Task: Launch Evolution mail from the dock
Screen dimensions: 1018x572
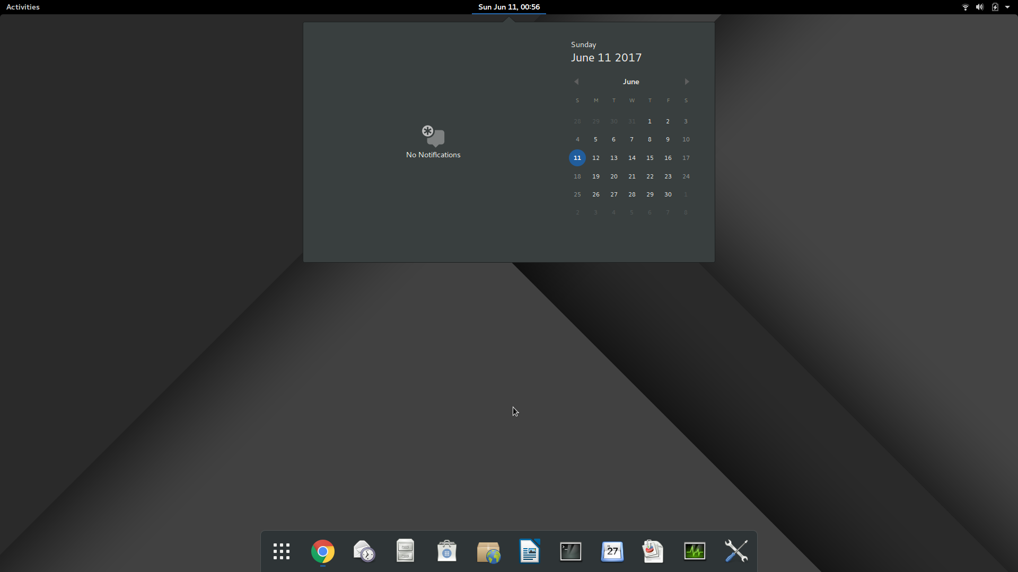Action: coord(364,551)
